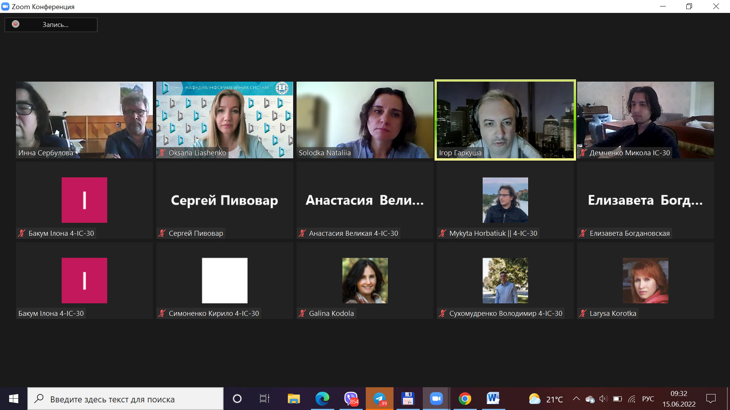Open Telegram from the taskbar
This screenshot has height=410, width=730.
point(379,399)
